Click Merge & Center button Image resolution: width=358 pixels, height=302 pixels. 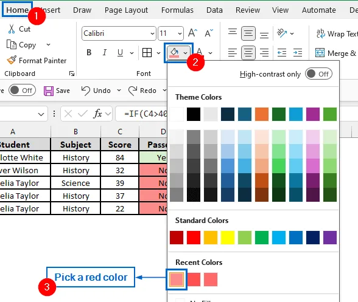coord(336,53)
